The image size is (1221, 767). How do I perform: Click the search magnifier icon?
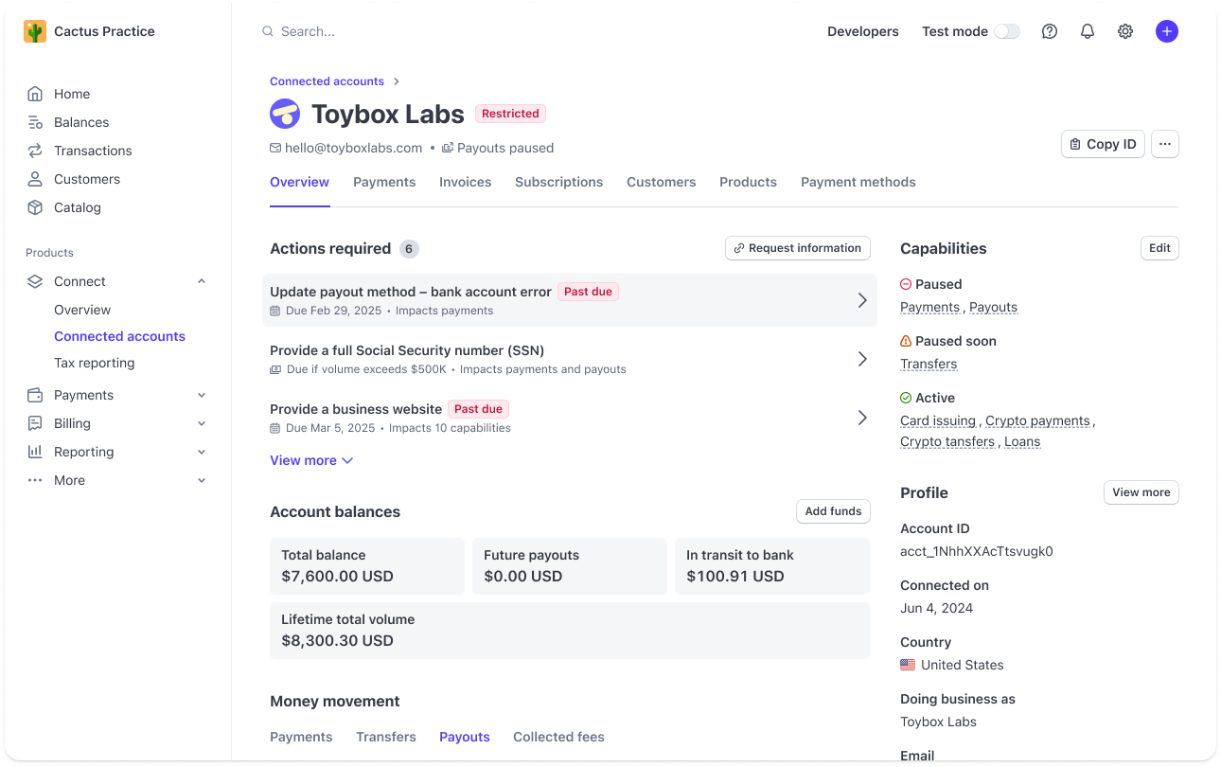pos(268,31)
